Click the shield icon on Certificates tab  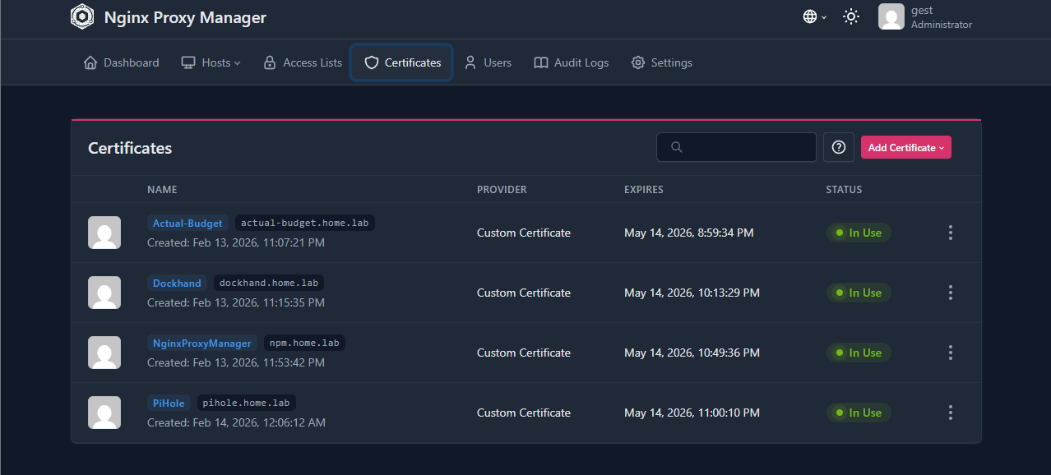point(372,62)
